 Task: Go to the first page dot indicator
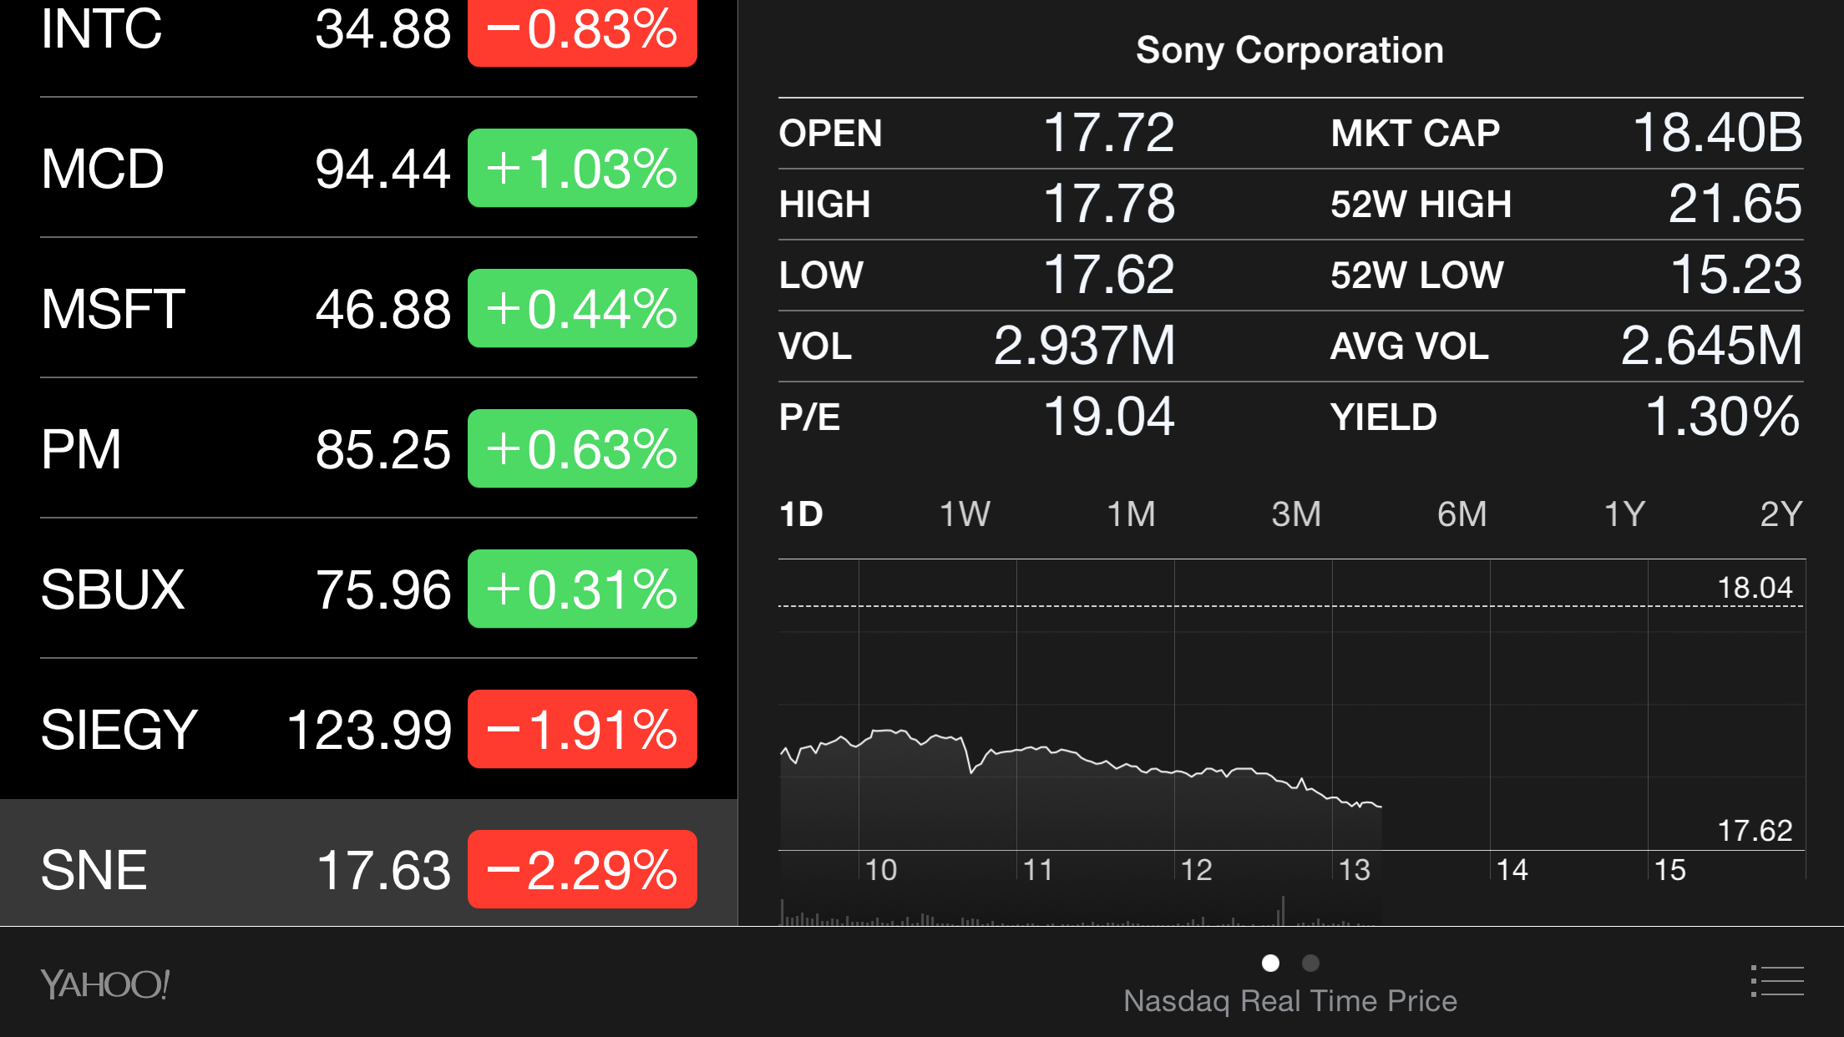click(1270, 963)
